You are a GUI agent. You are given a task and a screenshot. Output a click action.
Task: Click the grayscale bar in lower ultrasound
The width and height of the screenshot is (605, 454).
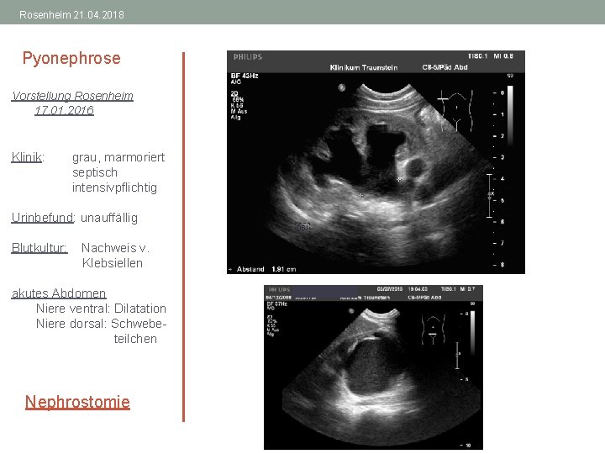[472, 333]
